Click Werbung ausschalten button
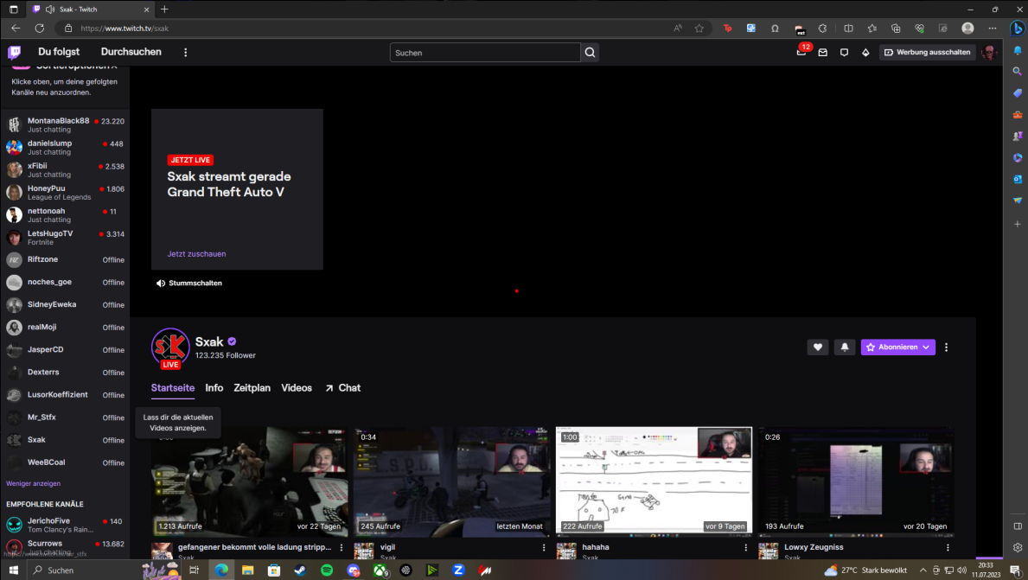The width and height of the screenshot is (1028, 580). [x=927, y=53]
